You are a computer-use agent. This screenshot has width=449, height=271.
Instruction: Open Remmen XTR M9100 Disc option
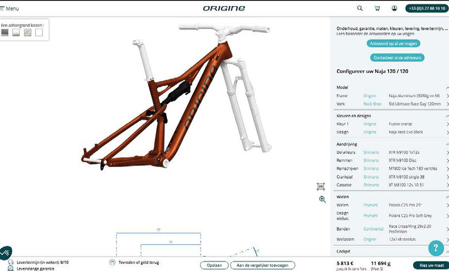click(392, 161)
